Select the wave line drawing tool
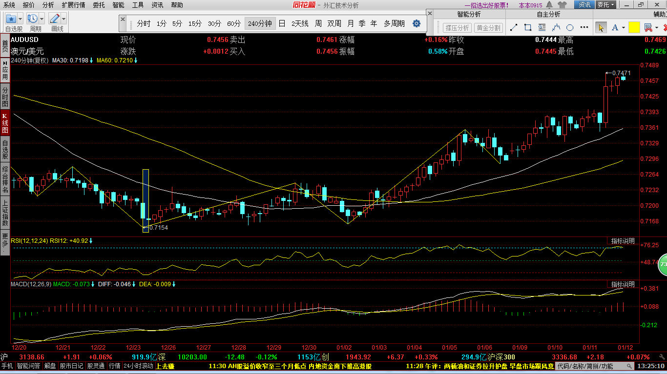This screenshot has width=667, height=374. point(556,28)
